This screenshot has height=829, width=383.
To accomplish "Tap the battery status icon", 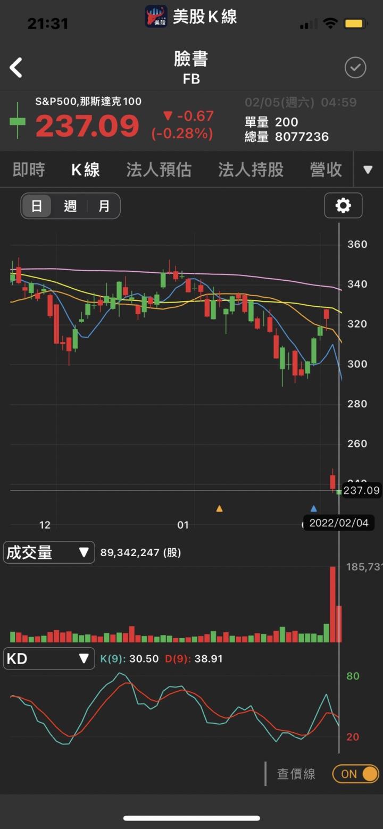I will coord(354,23).
